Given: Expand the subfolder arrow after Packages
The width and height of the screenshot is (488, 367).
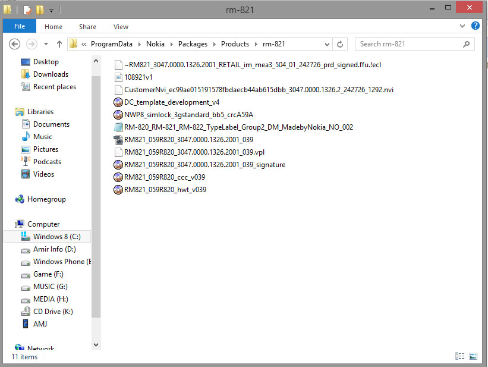Looking at the screenshot, I should [x=214, y=44].
